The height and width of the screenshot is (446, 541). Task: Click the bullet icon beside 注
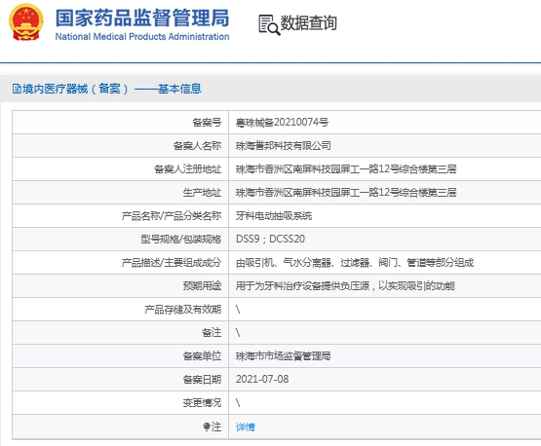(x=207, y=427)
